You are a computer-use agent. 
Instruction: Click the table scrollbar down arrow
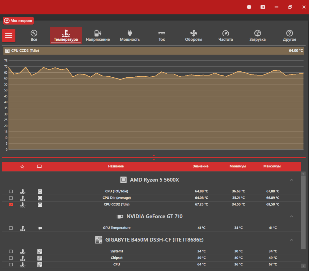coord(303,266)
